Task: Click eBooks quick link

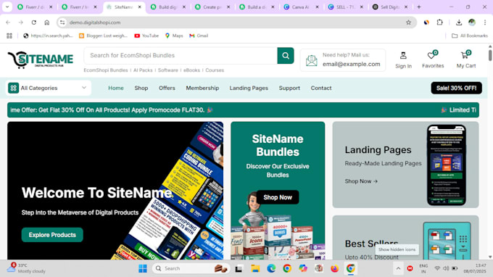Action: click(191, 70)
